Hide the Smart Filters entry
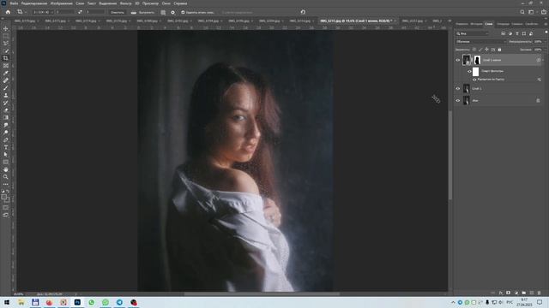This screenshot has height=308, width=549. click(x=469, y=71)
